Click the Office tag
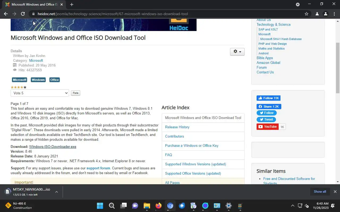340x212 pixels. [x=54, y=80]
